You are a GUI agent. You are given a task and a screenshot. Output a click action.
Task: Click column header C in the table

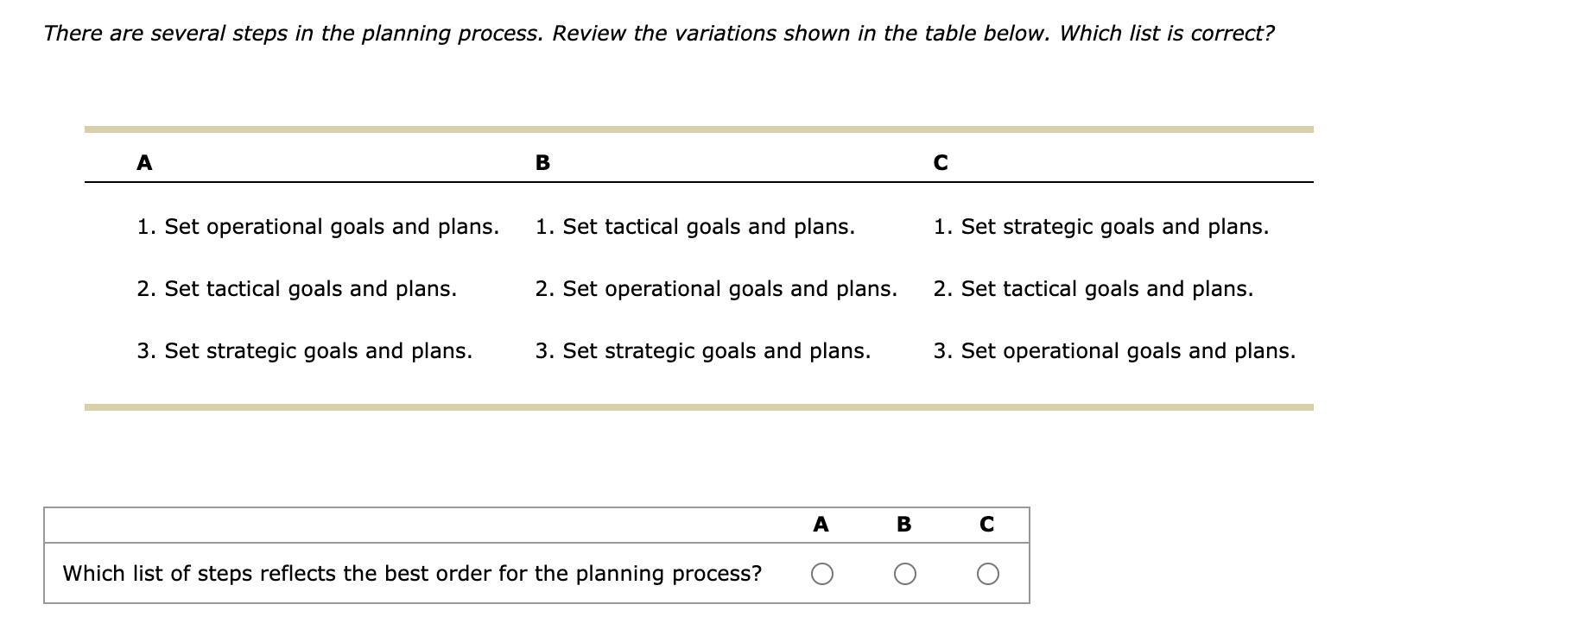click(941, 163)
